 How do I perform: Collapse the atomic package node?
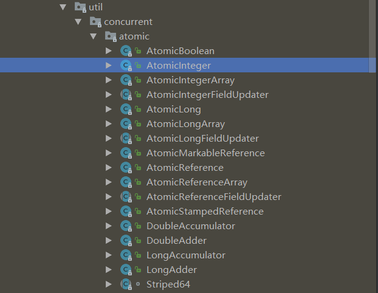(x=93, y=36)
